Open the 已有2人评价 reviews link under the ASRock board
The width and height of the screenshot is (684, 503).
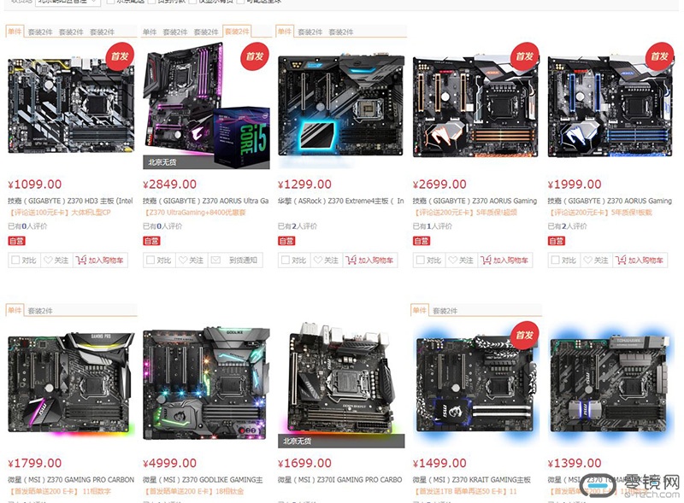(298, 226)
